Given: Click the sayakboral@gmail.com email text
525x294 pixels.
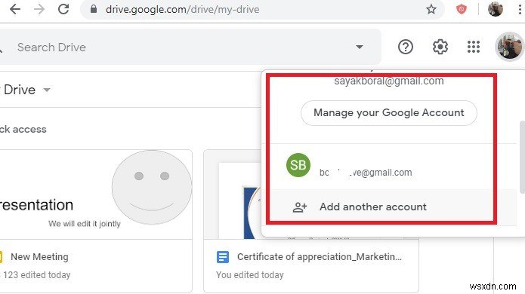Looking at the screenshot, I should pyautogui.click(x=389, y=81).
